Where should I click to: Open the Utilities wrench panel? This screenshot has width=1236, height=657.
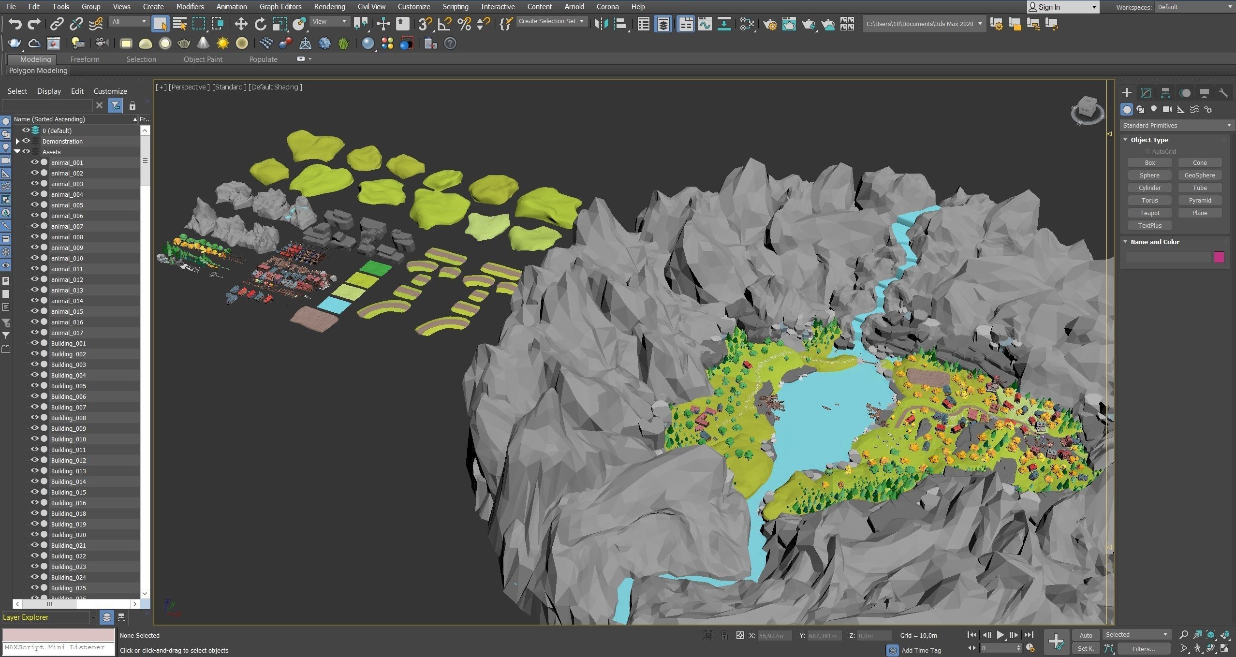click(x=1223, y=93)
